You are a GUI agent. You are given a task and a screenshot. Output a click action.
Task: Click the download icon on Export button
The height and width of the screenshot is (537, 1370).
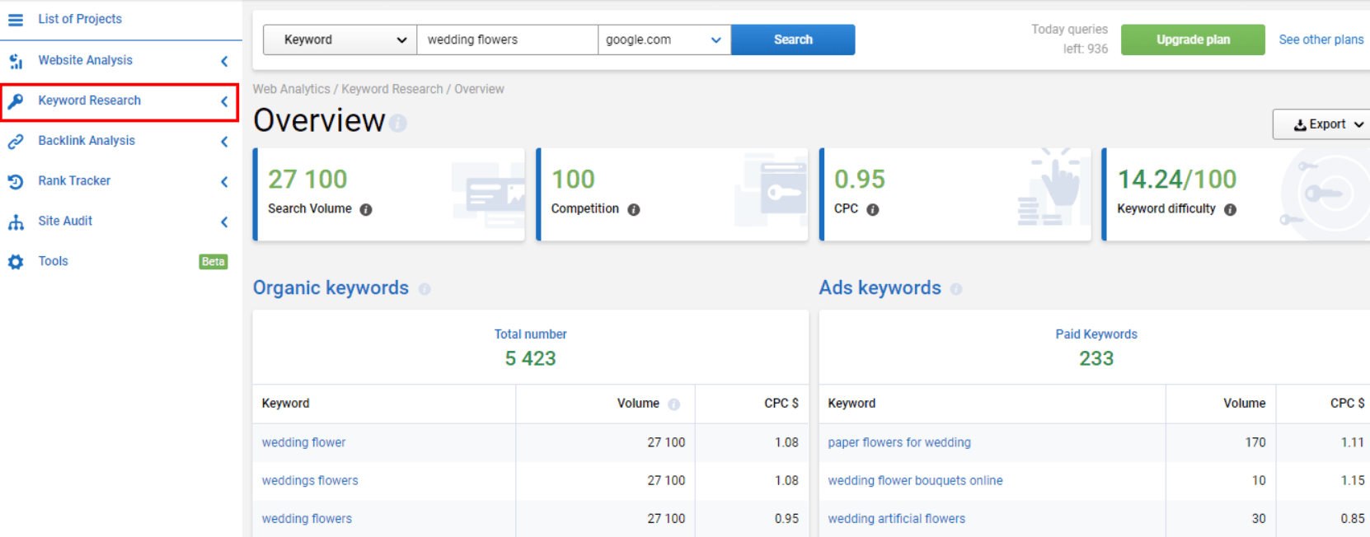pos(1300,125)
